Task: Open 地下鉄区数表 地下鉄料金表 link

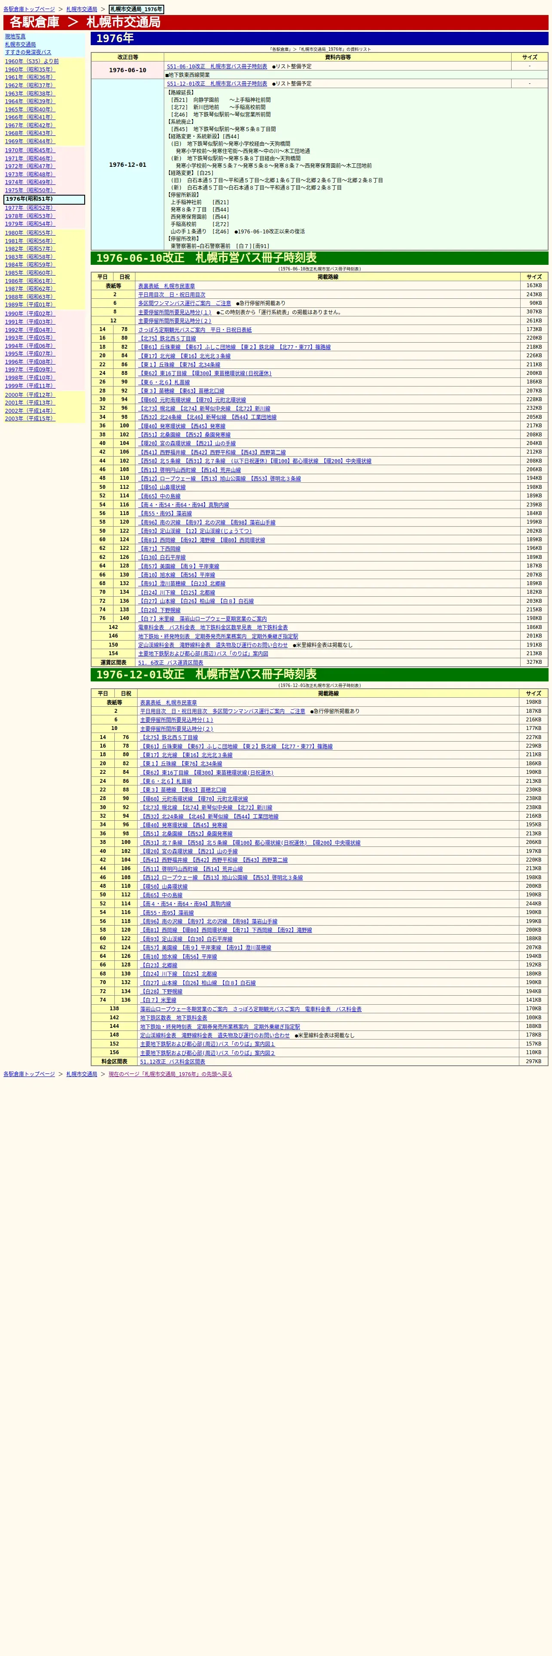Action: click(174, 1018)
